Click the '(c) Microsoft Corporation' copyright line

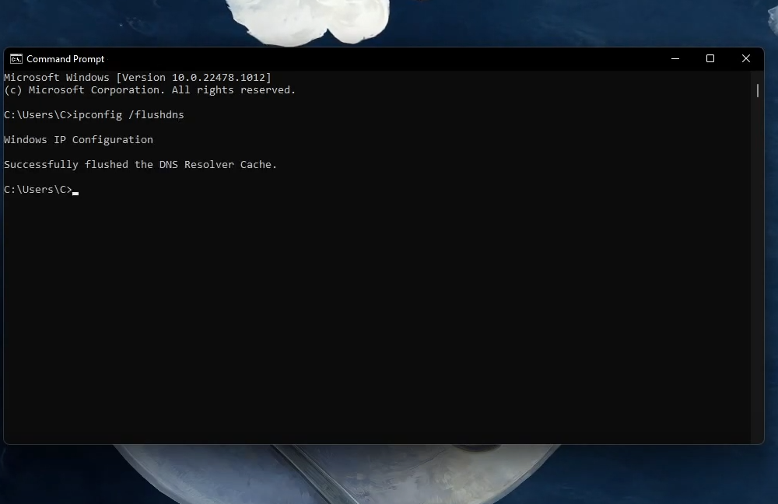pos(150,89)
